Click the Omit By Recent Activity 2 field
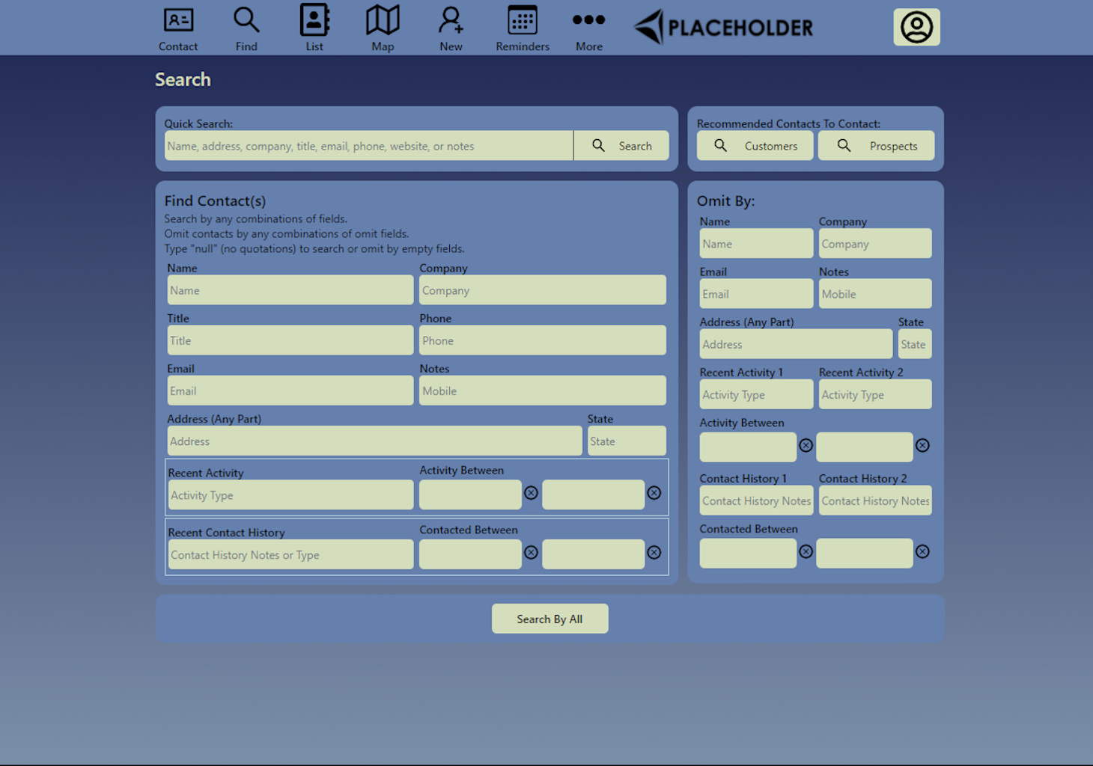The width and height of the screenshot is (1093, 766). click(875, 394)
